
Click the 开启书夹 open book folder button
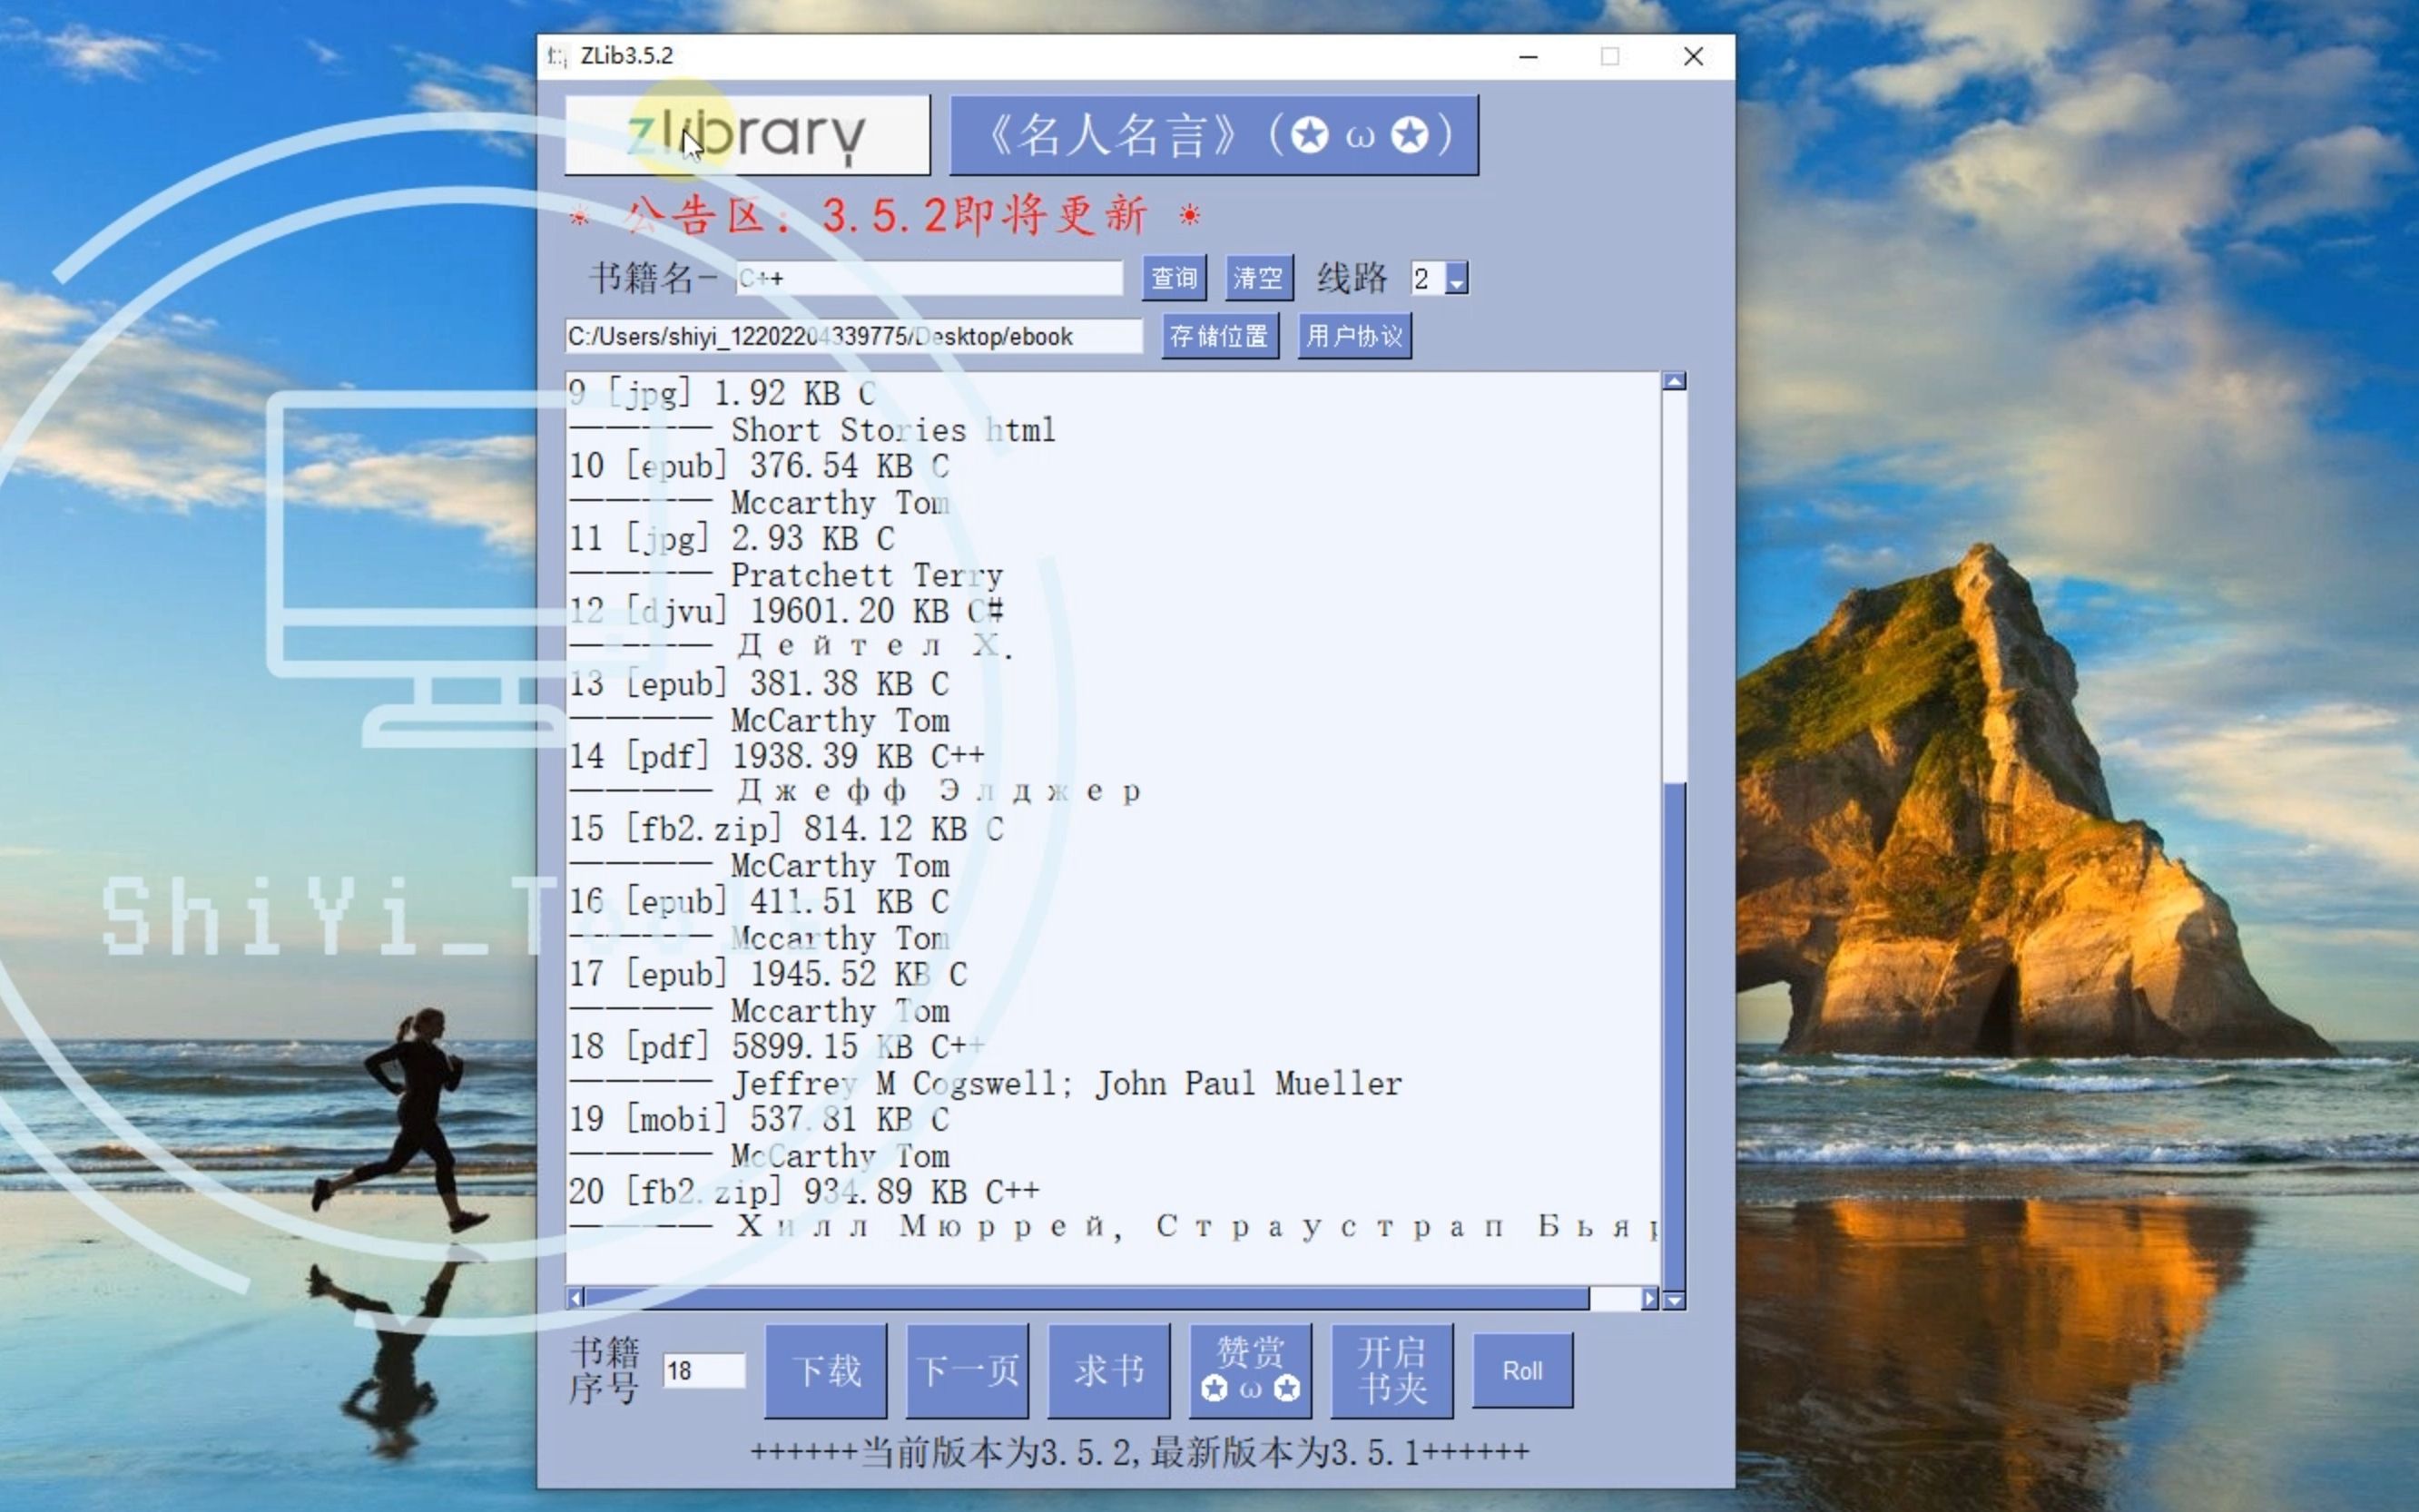(x=1392, y=1370)
